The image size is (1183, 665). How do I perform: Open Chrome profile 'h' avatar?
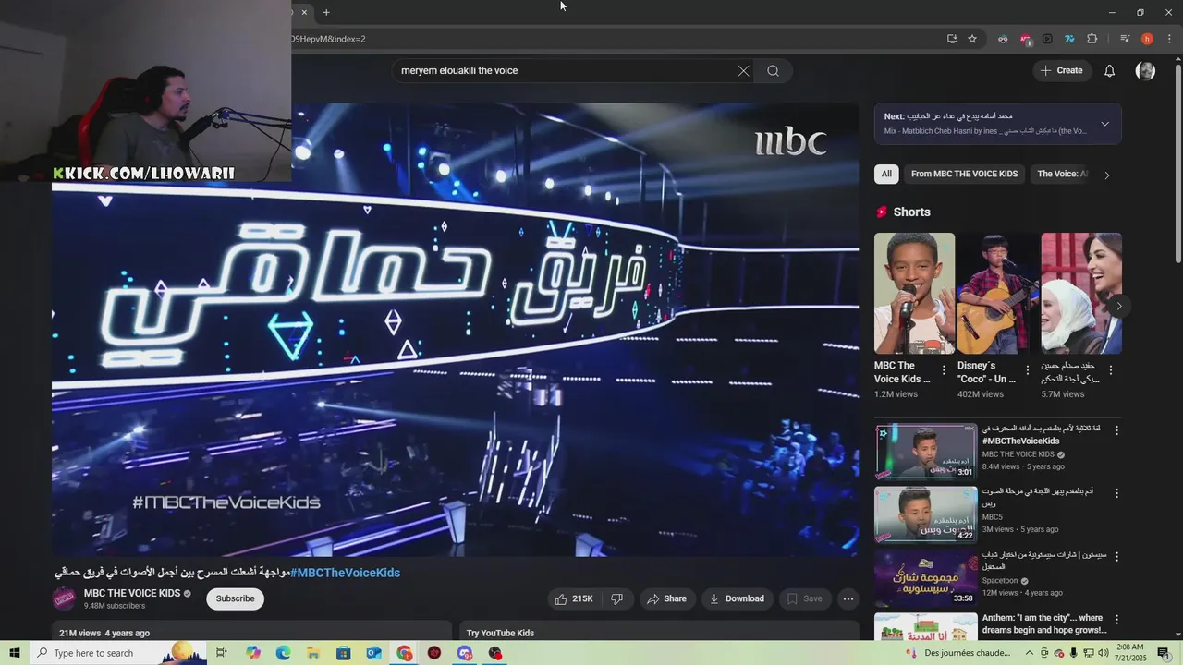click(1147, 39)
